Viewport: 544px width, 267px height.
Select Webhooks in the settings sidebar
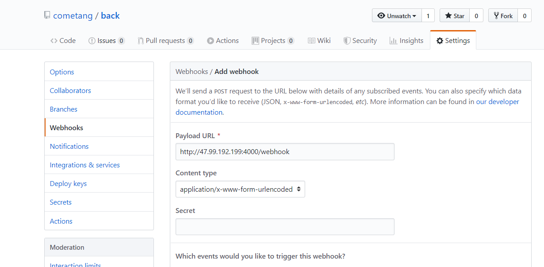(99, 128)
